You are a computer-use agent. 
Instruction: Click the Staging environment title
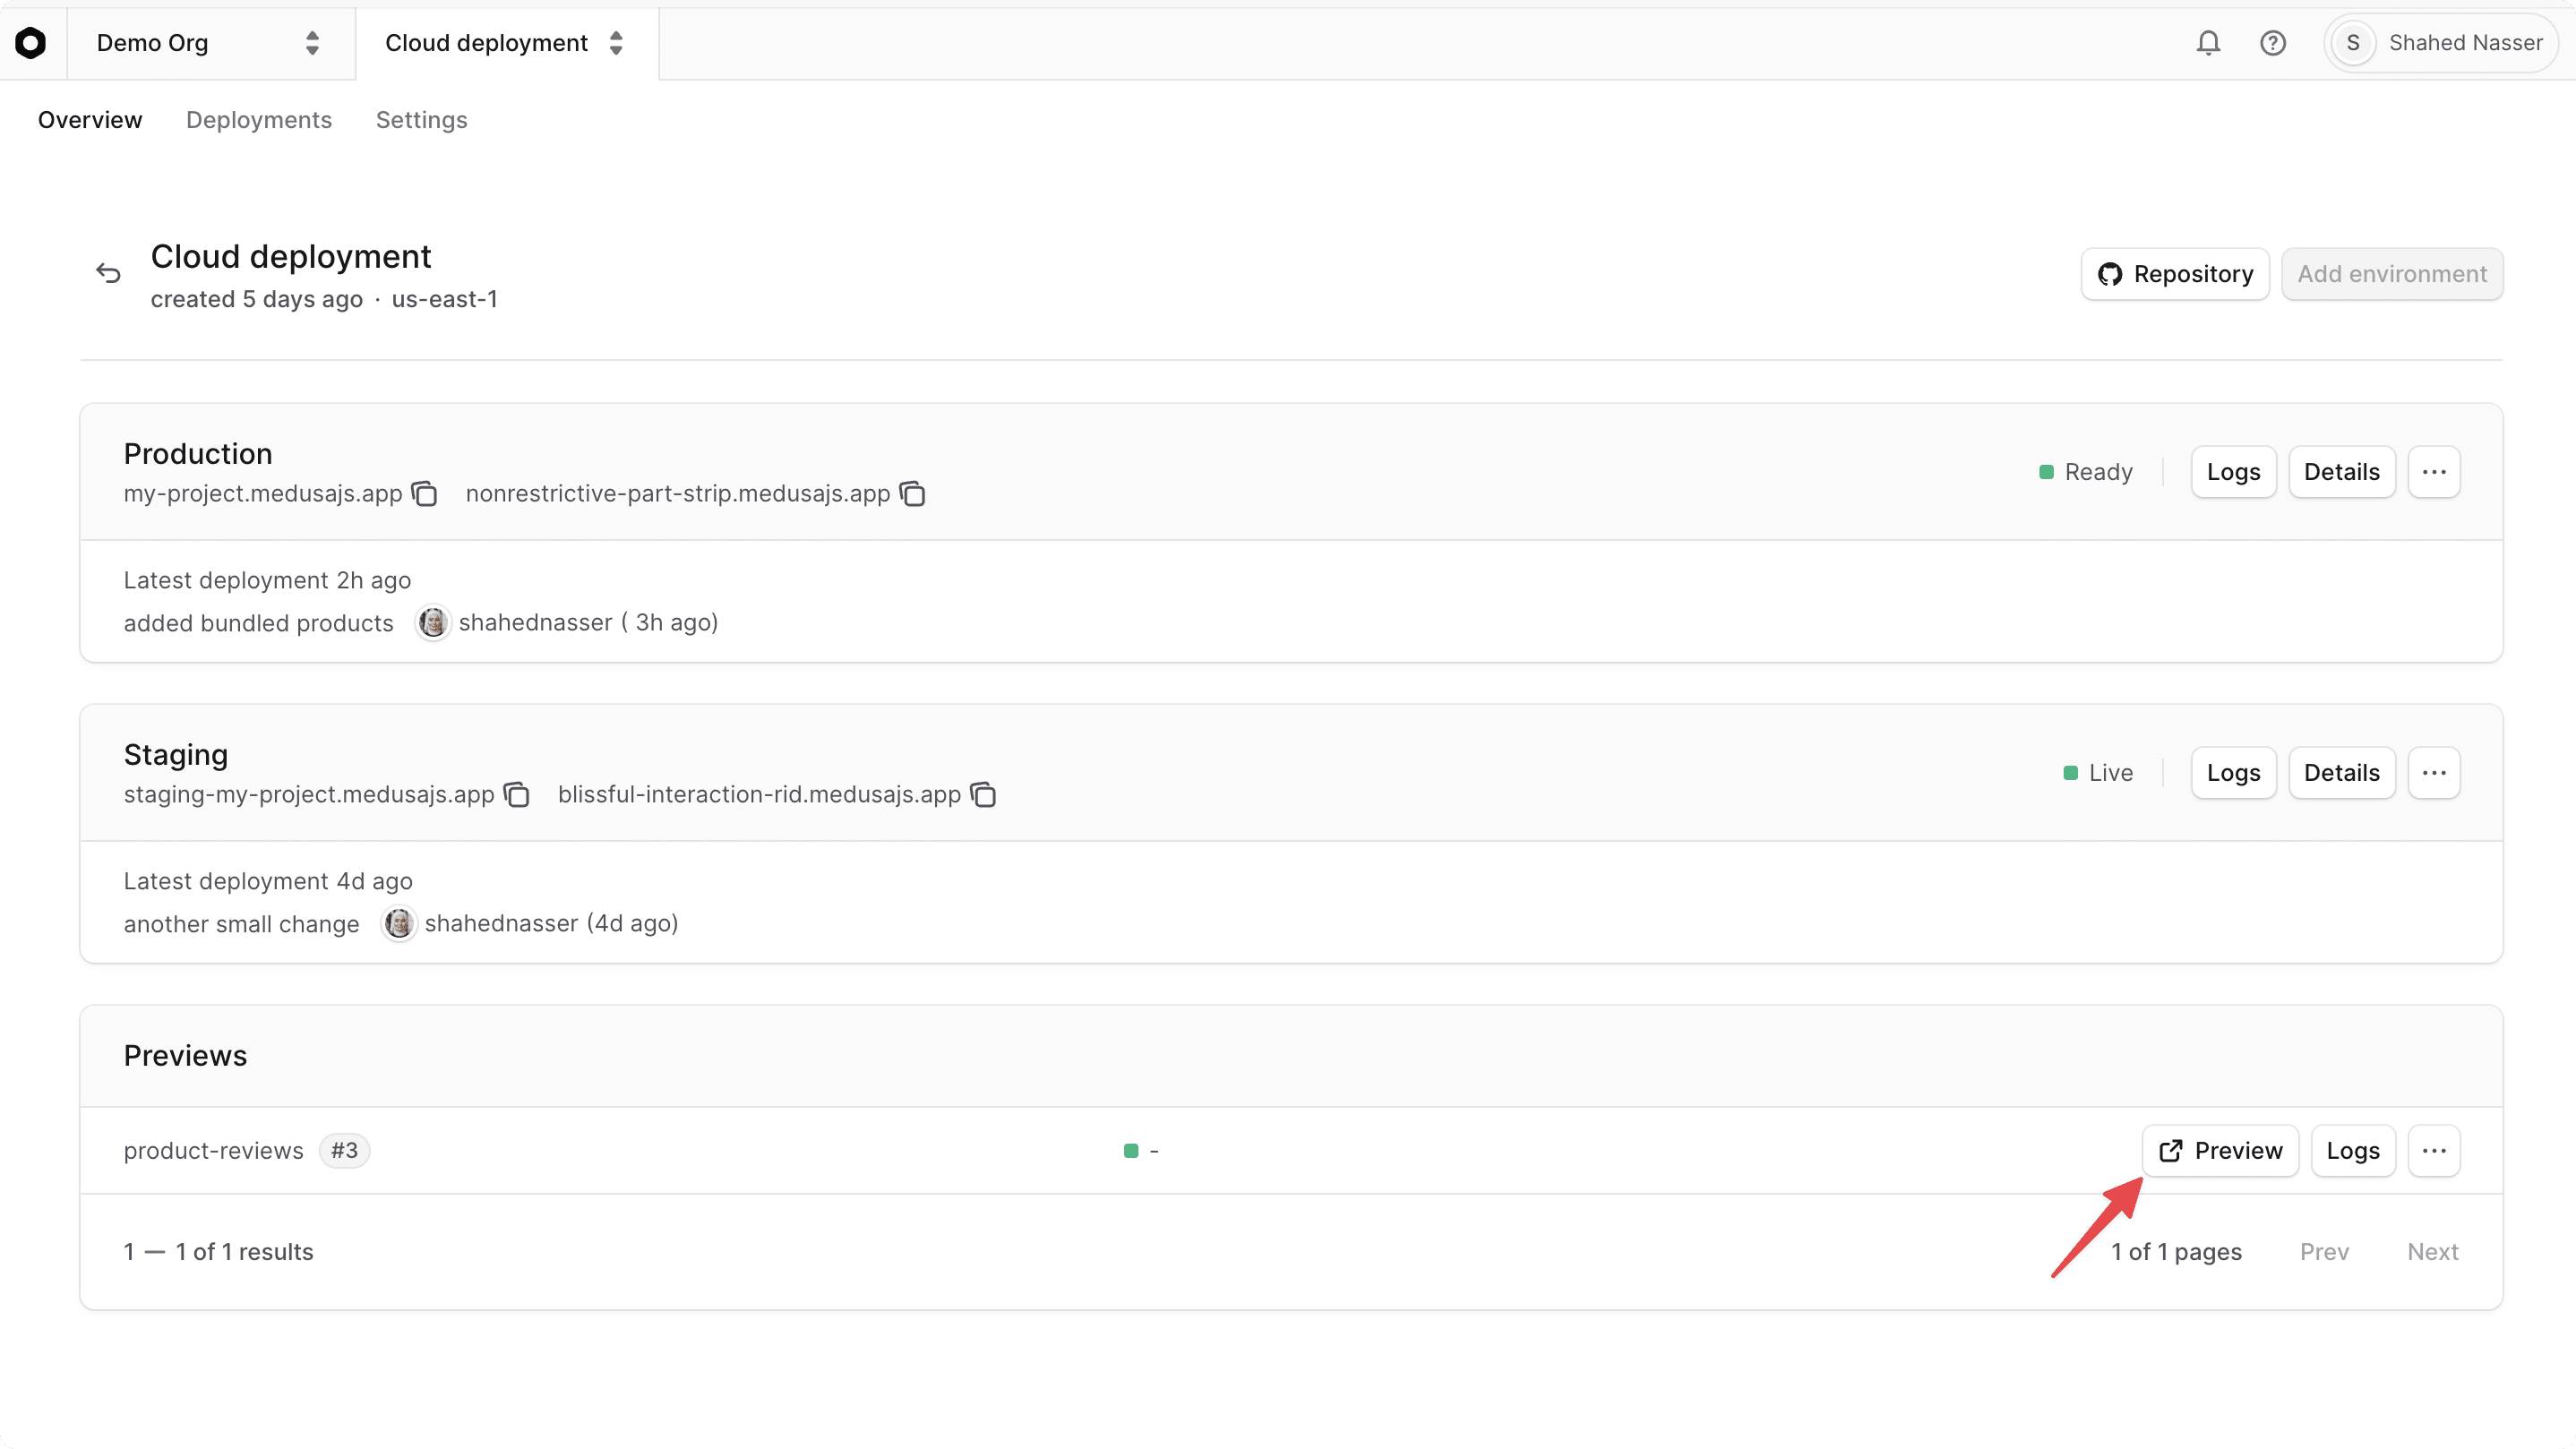coord(176,755)
